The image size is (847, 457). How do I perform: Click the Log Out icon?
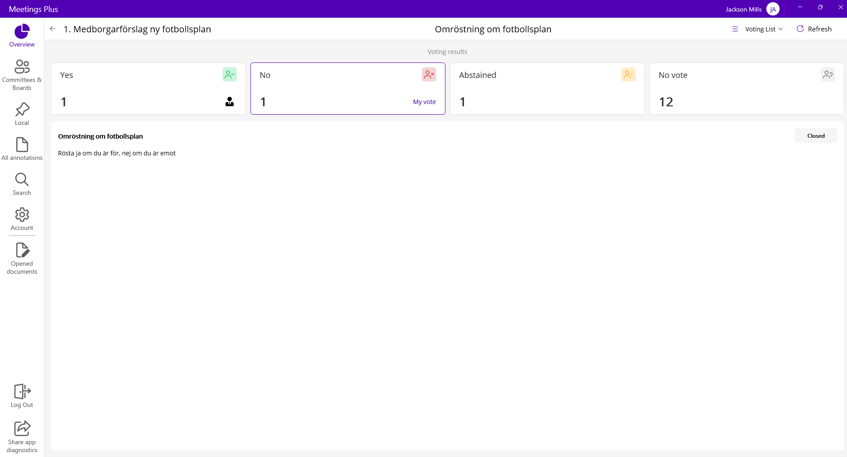(x=22, y=391)
